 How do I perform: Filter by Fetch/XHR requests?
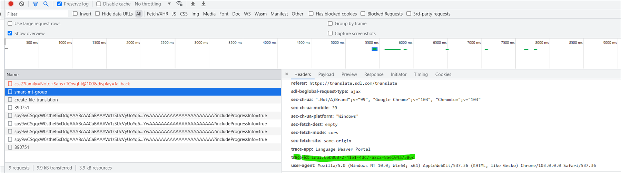157,14
